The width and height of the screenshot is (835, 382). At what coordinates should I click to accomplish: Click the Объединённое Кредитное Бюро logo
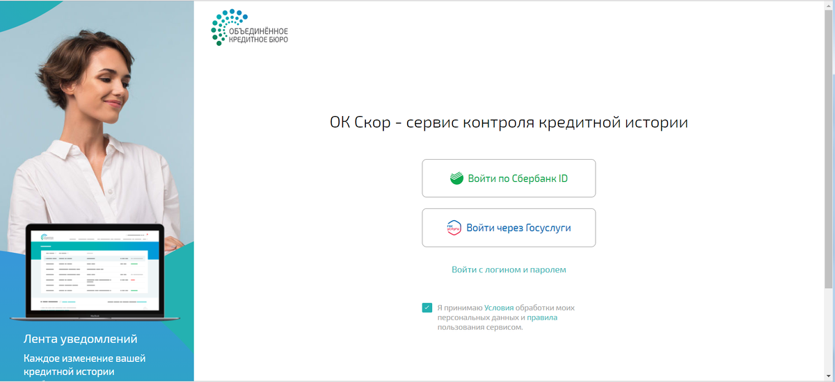click(x=249, y=28)
